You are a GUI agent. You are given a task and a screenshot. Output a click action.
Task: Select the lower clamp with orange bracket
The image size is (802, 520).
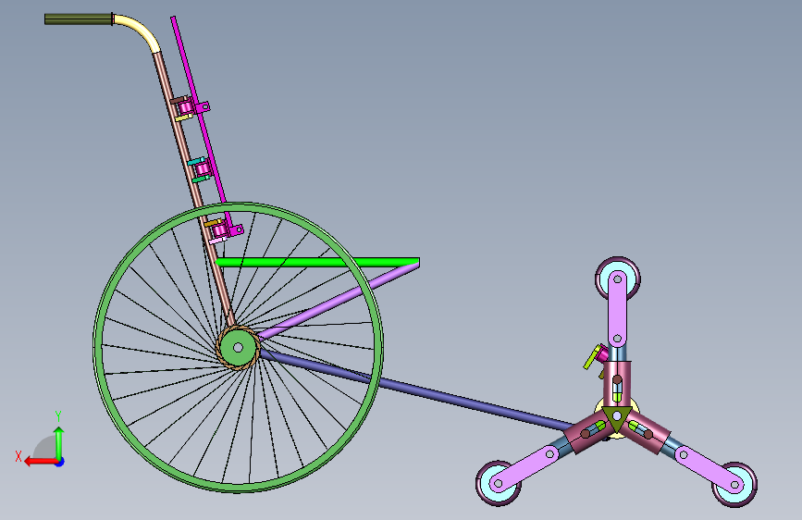point(220,229)
